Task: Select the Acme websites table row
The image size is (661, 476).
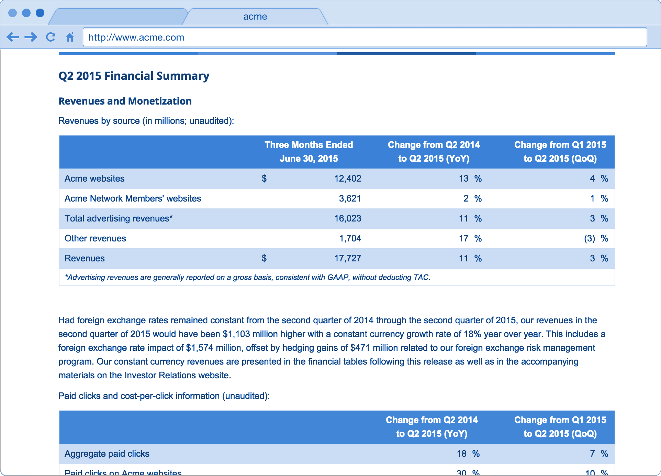Action: [95, 178]
